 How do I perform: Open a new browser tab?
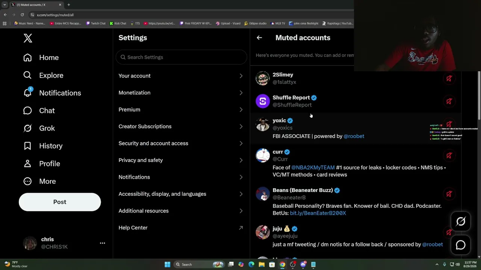click(68, 4)
